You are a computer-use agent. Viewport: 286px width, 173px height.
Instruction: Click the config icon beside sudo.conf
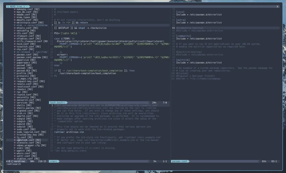(15, 129)
